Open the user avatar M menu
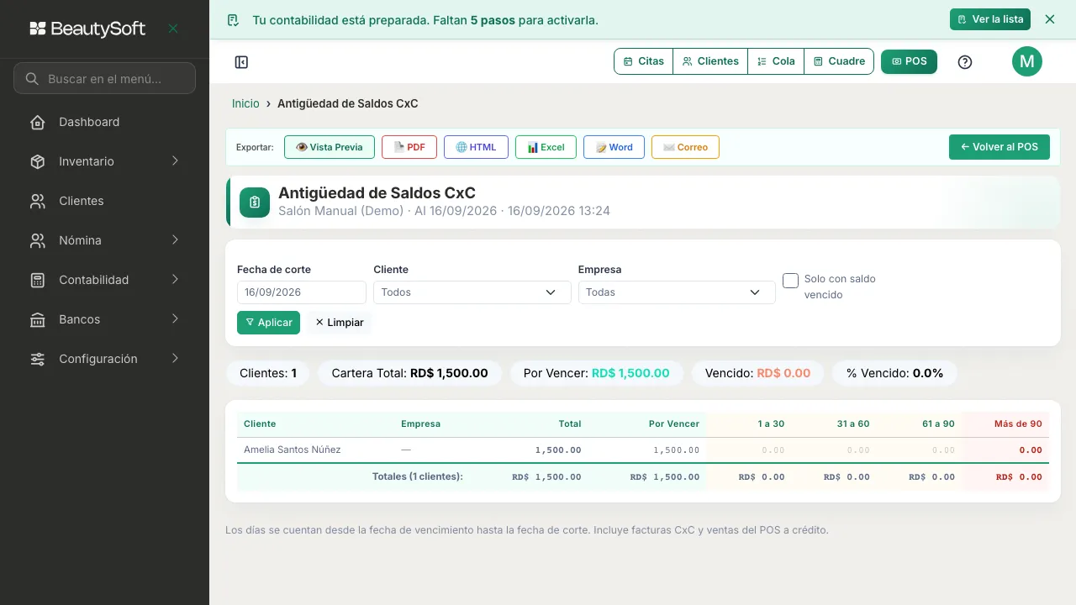Viewport: 1076px width, 605px height. click(x=1027, y=61)
